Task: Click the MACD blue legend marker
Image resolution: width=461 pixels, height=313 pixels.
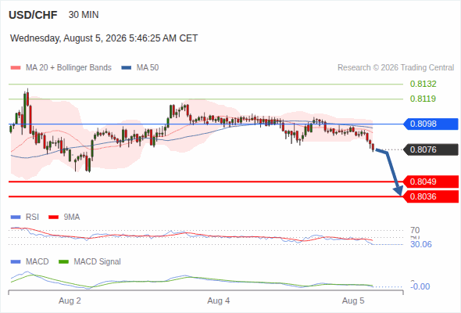Action: pyautogui.click(x=16, y=262)
